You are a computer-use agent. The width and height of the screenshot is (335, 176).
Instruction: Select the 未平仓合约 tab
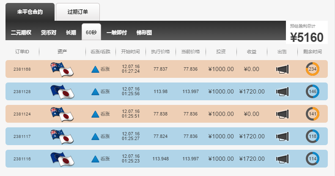30,12
